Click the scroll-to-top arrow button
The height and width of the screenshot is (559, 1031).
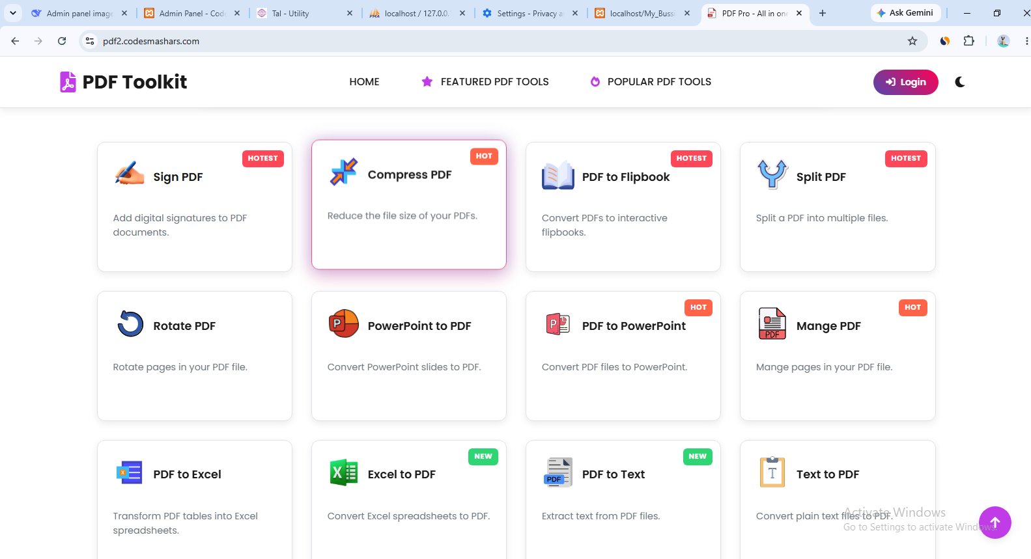tap(995, 523)
